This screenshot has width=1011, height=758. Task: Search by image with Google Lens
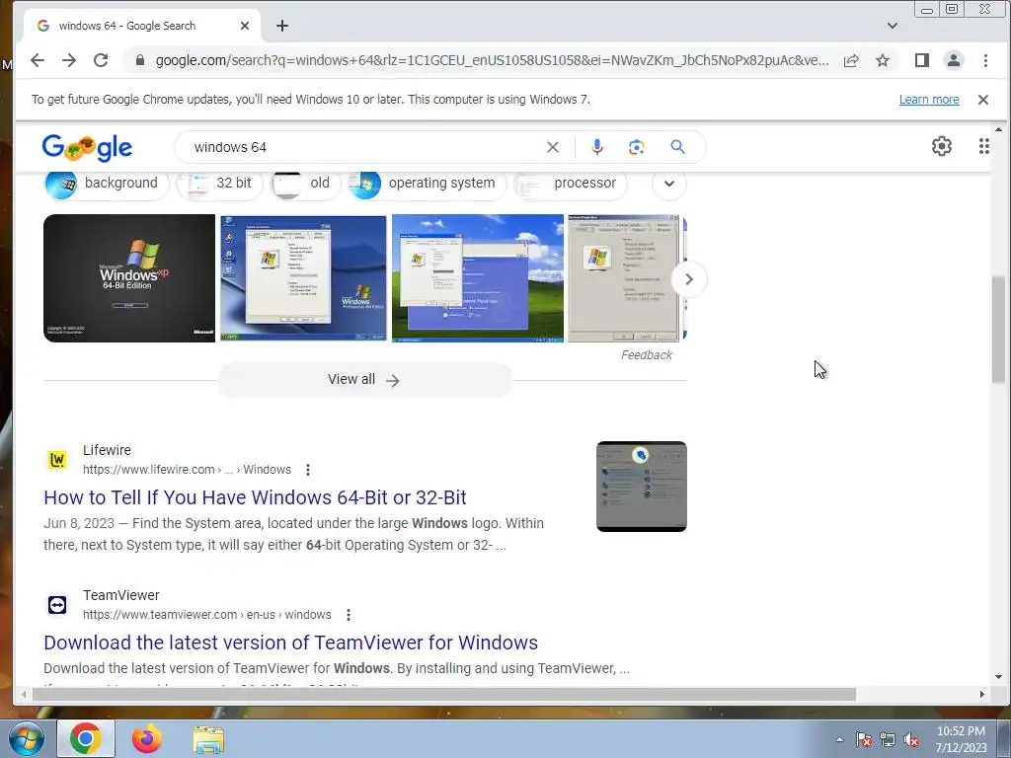point(637,147)
